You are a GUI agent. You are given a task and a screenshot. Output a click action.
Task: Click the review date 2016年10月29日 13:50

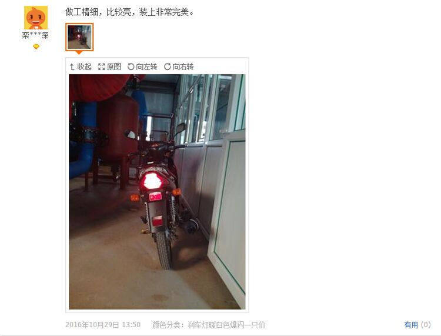pyautogui.click(x=103, y=325)
